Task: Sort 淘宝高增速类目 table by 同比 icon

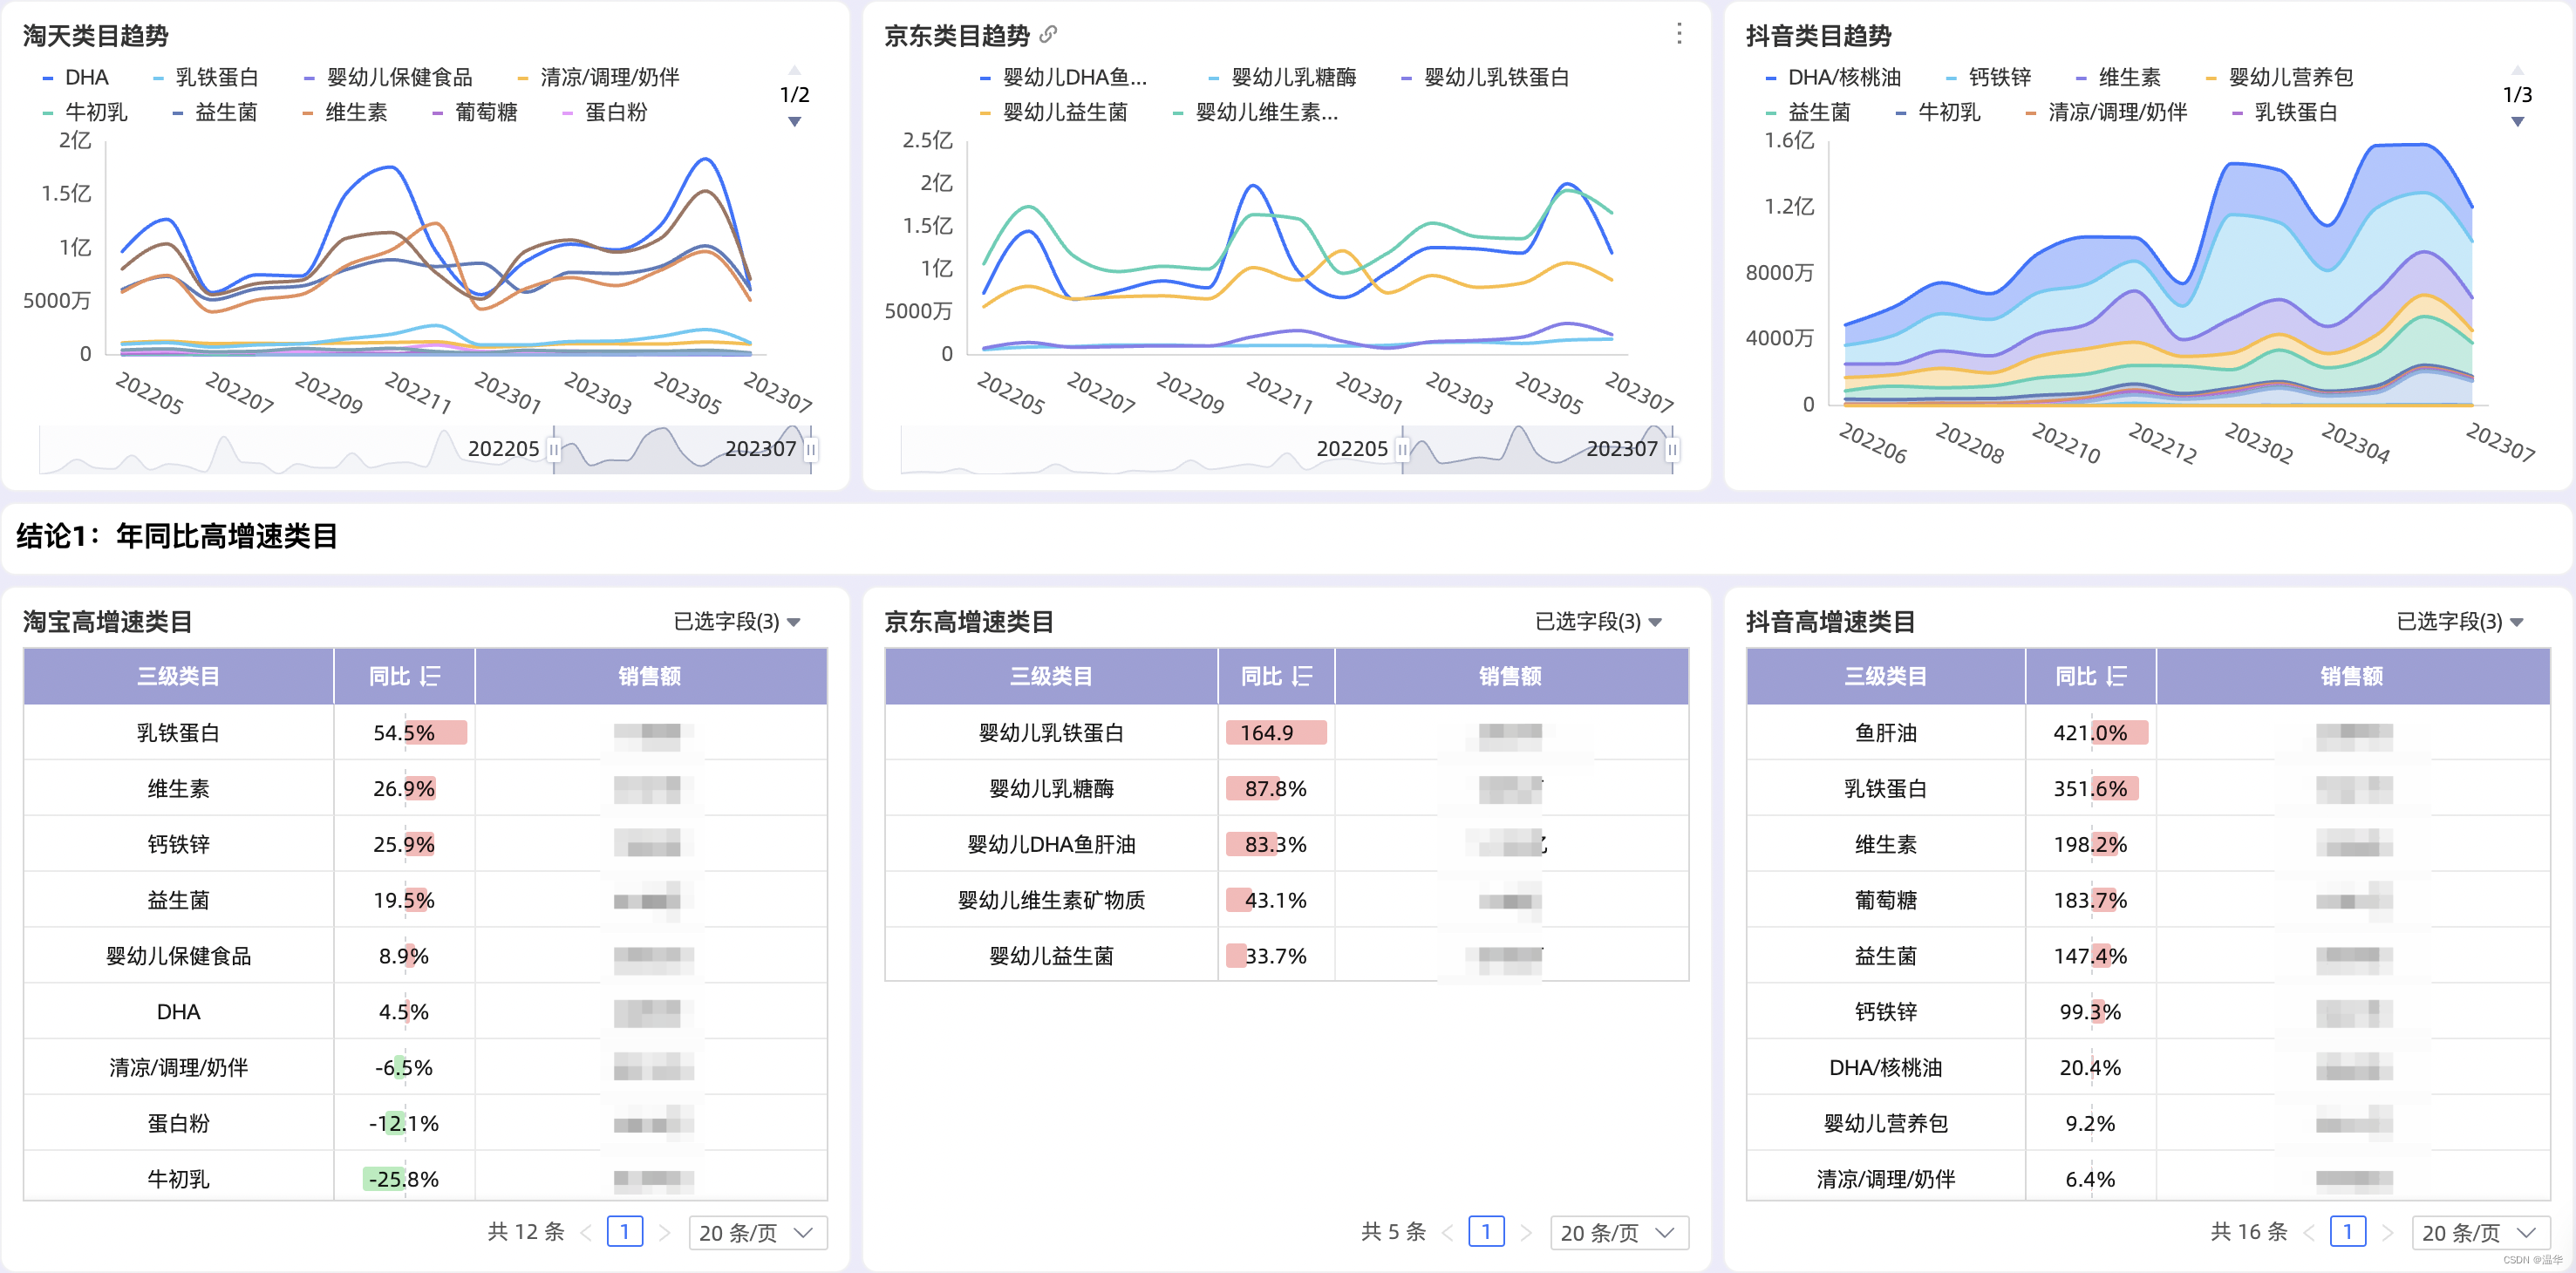Action: click(x=430, y=677)
